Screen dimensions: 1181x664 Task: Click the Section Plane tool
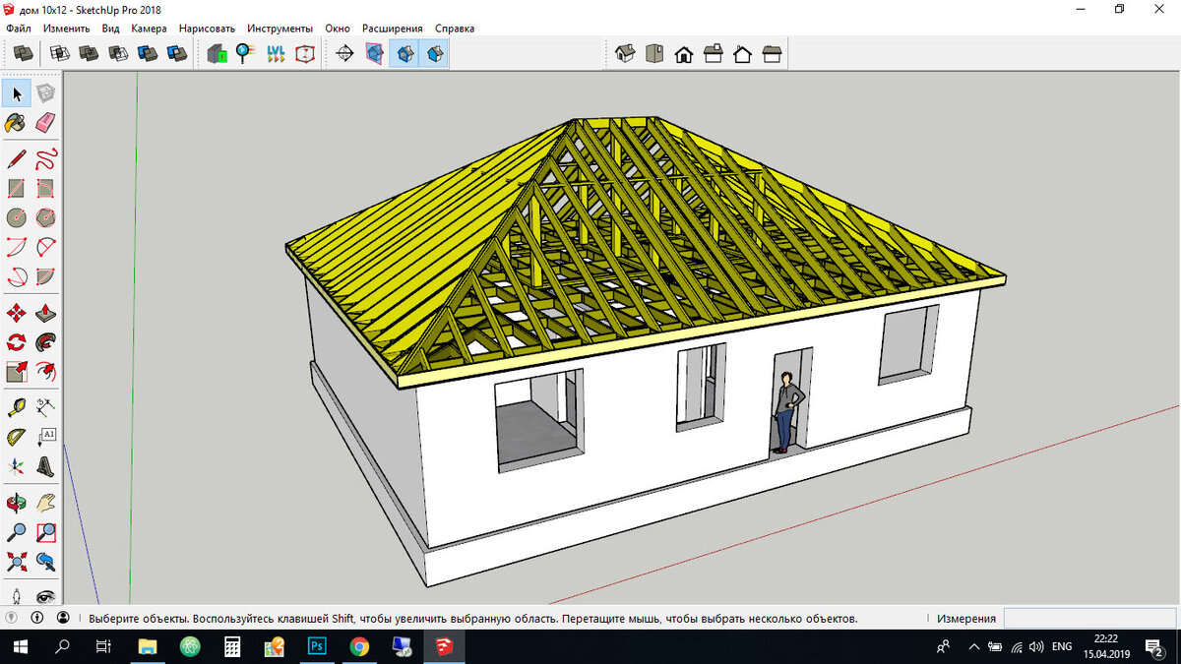point(343,53)
